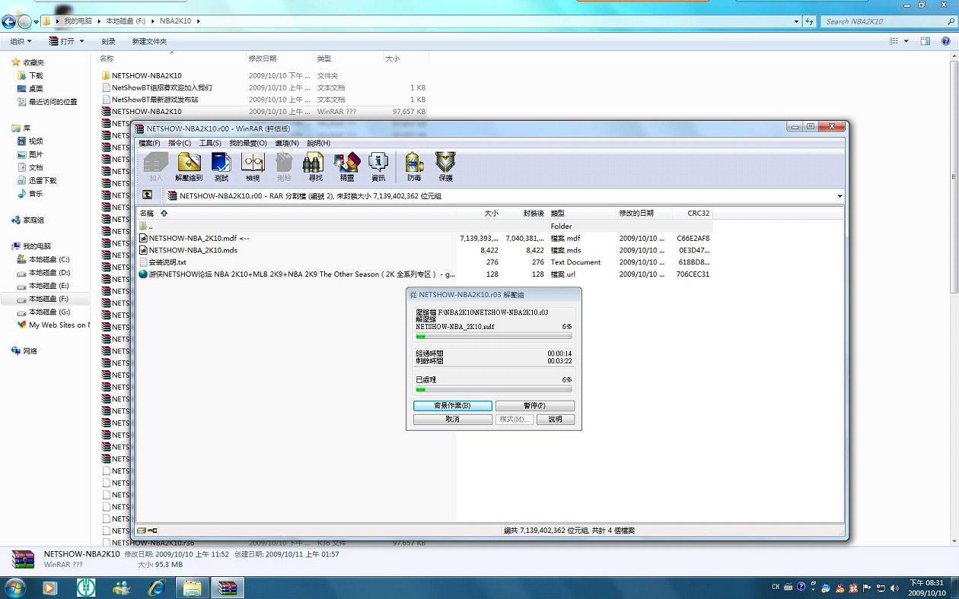Viewport: 959px width, 599px height.
Task: Click the 說明 help button in the extraction dialog
Action: click(556, 420)
